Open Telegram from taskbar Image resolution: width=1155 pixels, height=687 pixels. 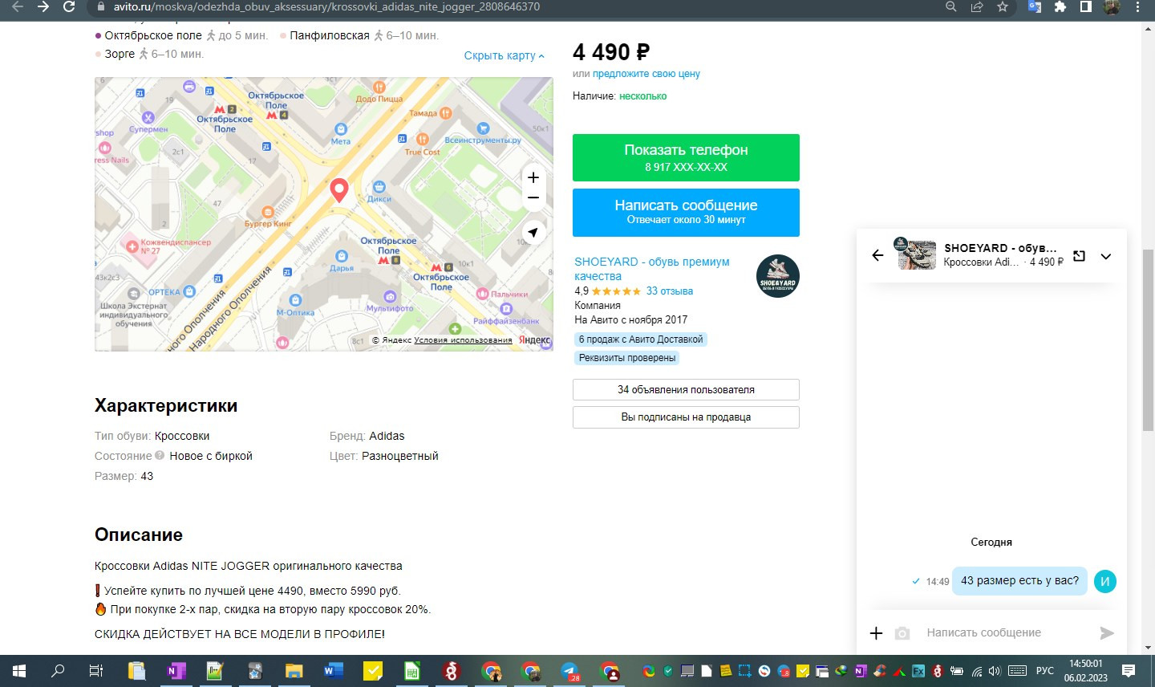coord(569,671)
